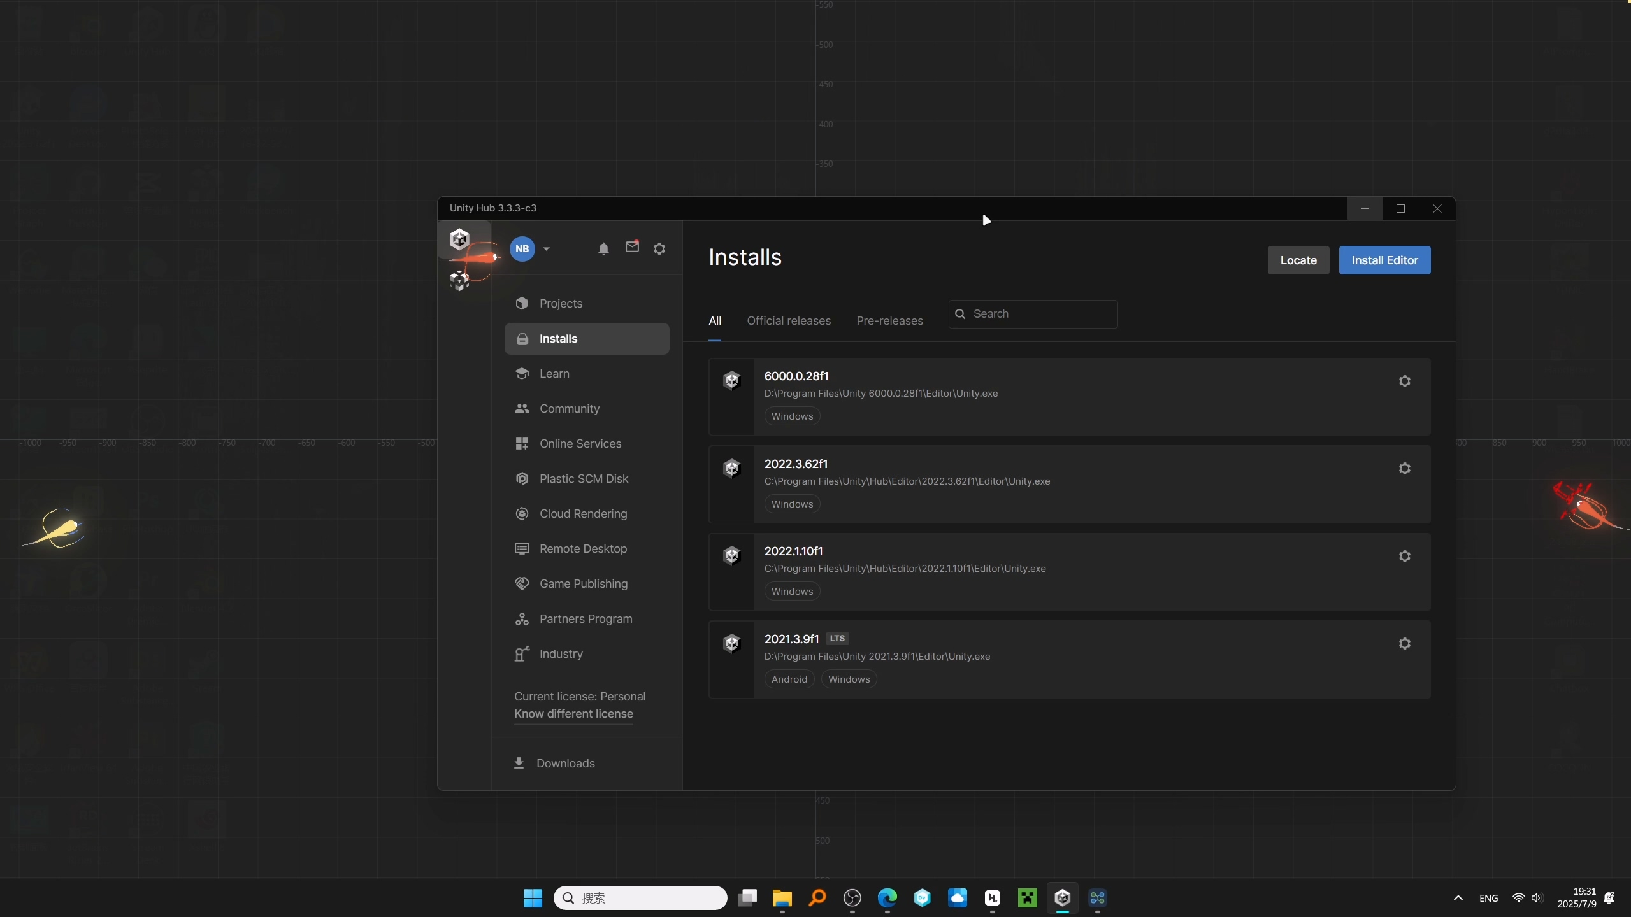Expand the account dropdown arrow

point(546,249)
